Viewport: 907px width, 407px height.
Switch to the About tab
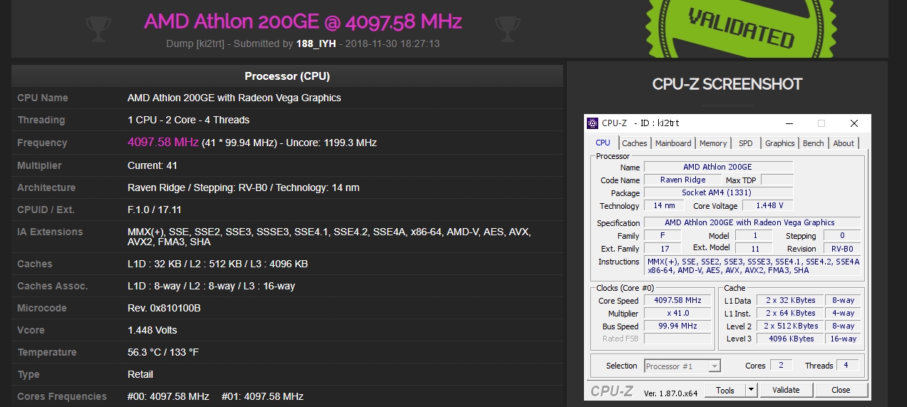[844, 143]
